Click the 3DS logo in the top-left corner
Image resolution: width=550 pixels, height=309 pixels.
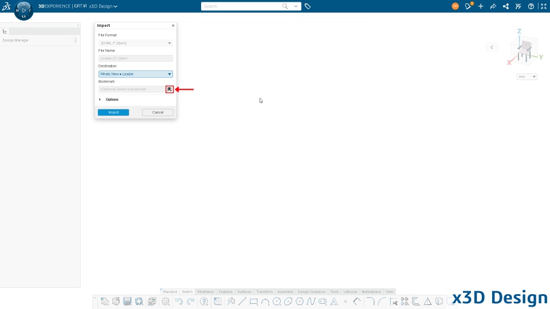pos(6,6)
